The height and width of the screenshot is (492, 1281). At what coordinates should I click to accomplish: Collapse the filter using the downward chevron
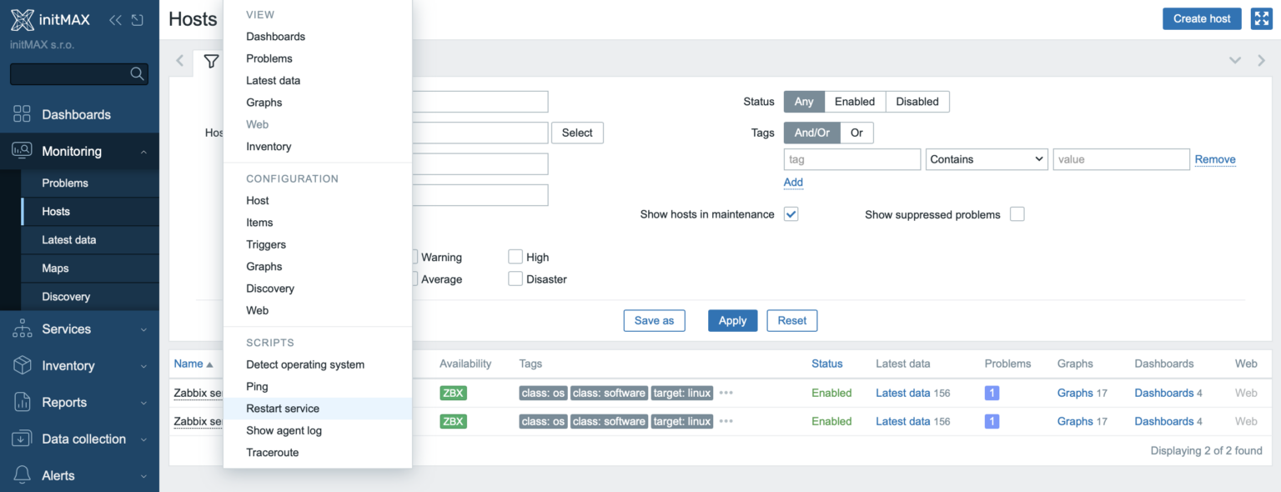1234,60
